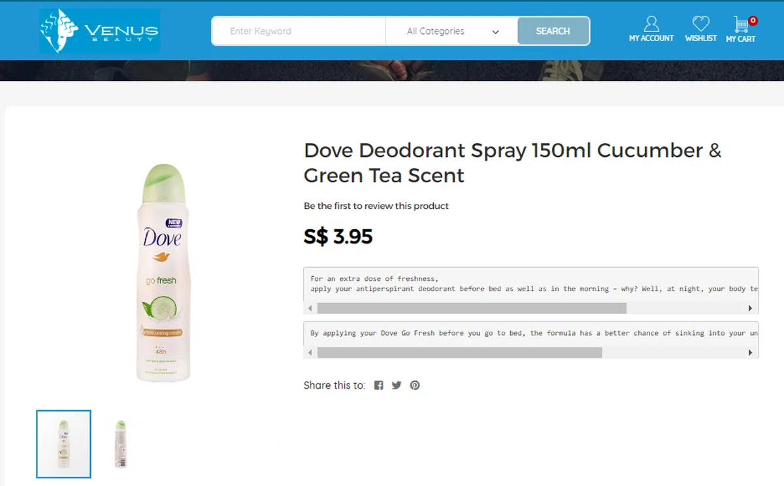Click the main Dove product image
The image size is (784, 486).
[163, 273]
